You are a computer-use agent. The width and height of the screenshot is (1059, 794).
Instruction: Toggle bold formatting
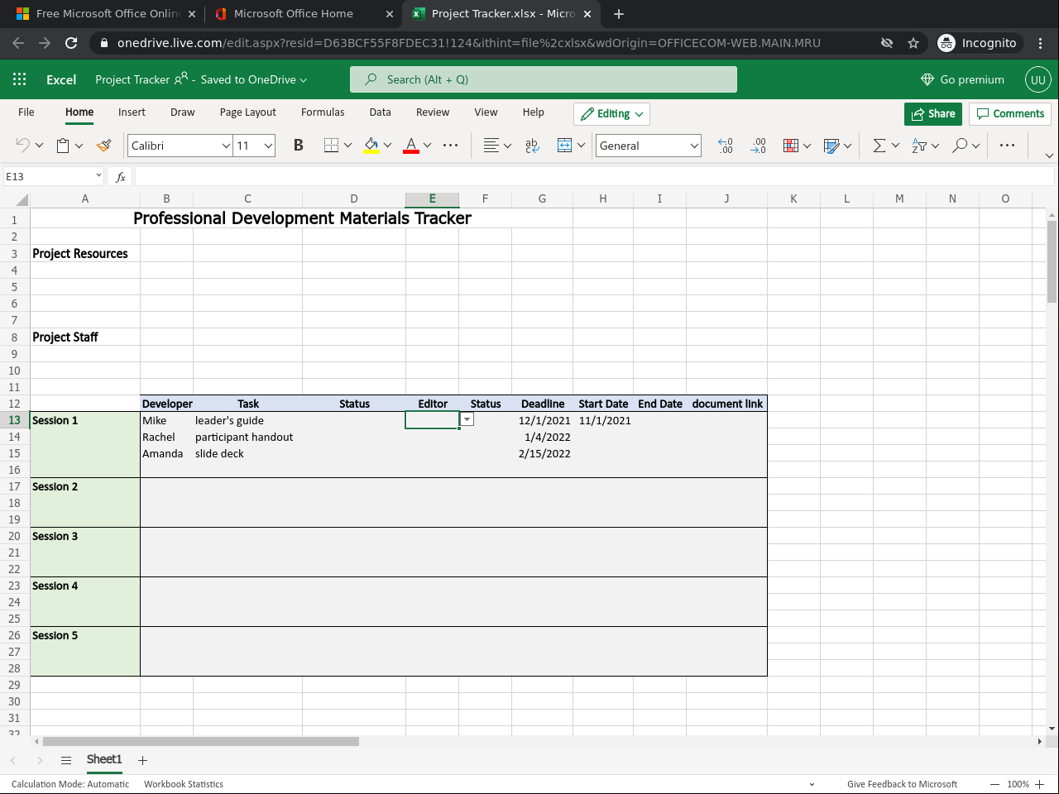(x=298, y=145)
